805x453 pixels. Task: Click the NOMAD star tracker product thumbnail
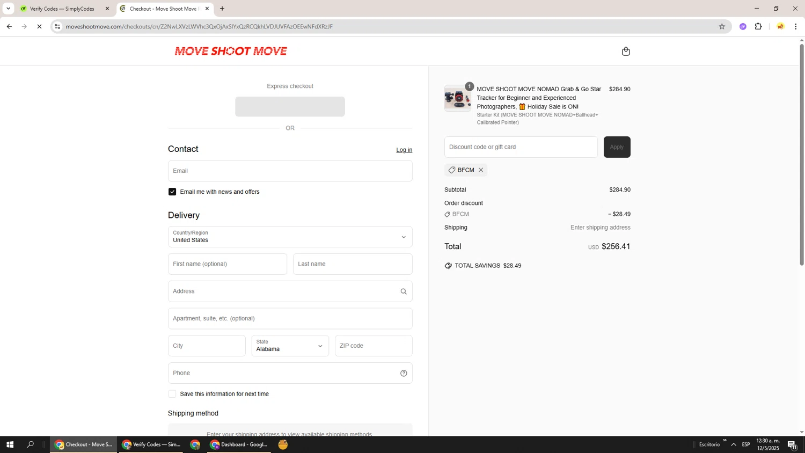click(x=458, y=98)
